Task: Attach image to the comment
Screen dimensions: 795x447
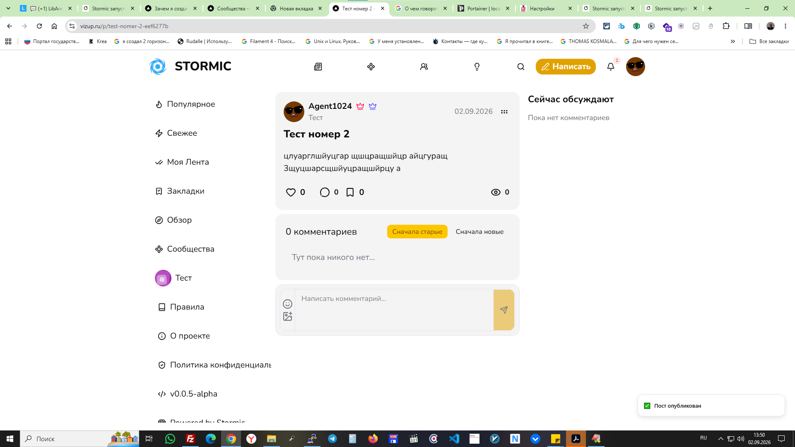Action: 287,316
